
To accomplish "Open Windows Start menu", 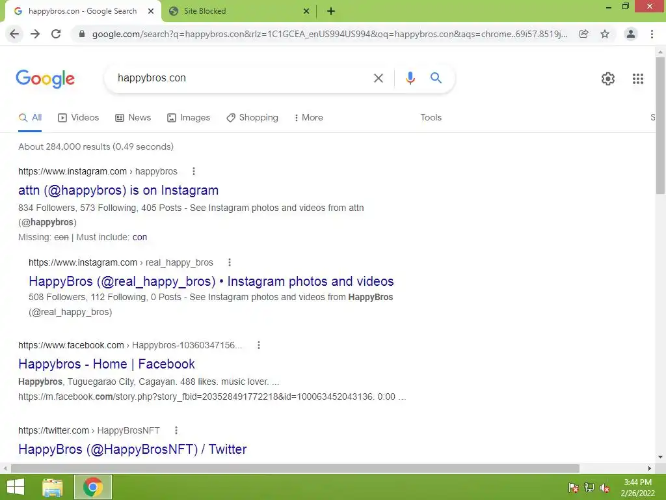I will tap(16, 487).
